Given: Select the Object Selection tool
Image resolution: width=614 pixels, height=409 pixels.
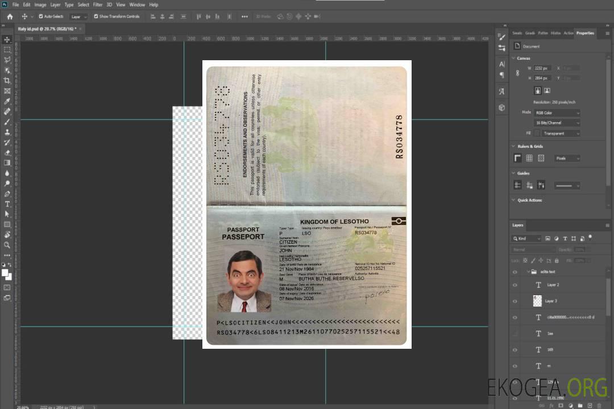Looking at the screenshot, I should pyautogui.click(x=7, y=70).
